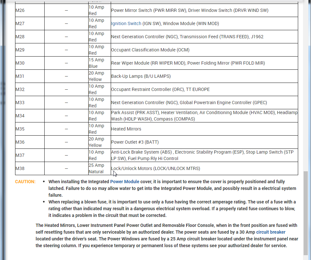The height and width of the screenshot is (260, 311).
Task: Click the Heated Mirrors description cell
Action: coord(204,129)
